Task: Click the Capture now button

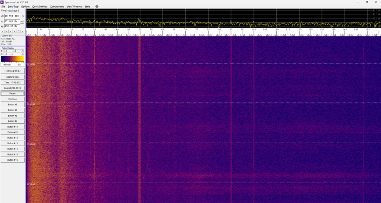Action: point(12,77)
